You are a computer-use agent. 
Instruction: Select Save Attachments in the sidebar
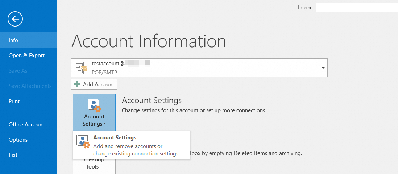click(30, 86)
